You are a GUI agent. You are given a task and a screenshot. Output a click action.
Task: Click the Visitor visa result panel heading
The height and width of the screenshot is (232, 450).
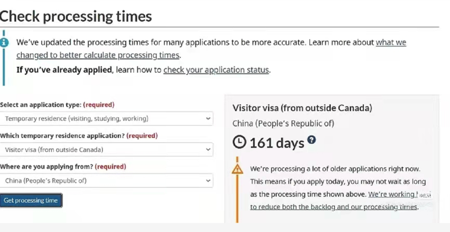[x=302, y=108]
